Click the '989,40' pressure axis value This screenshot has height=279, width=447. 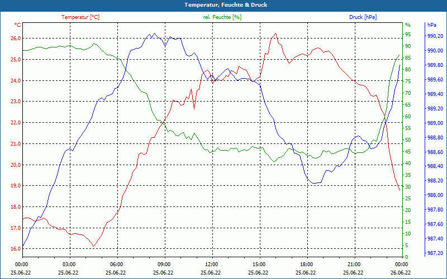435,94
